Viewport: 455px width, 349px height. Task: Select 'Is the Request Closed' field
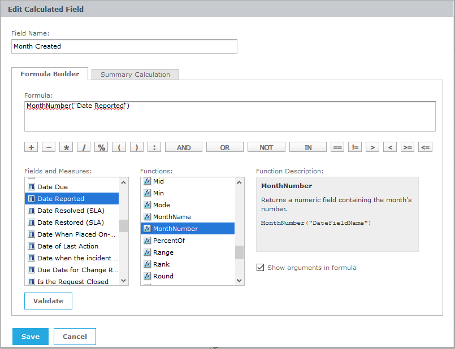coord(72,281)
